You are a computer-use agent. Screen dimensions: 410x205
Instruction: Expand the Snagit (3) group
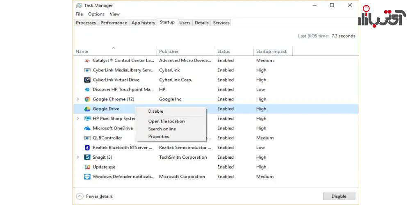(x=77, y=157)
